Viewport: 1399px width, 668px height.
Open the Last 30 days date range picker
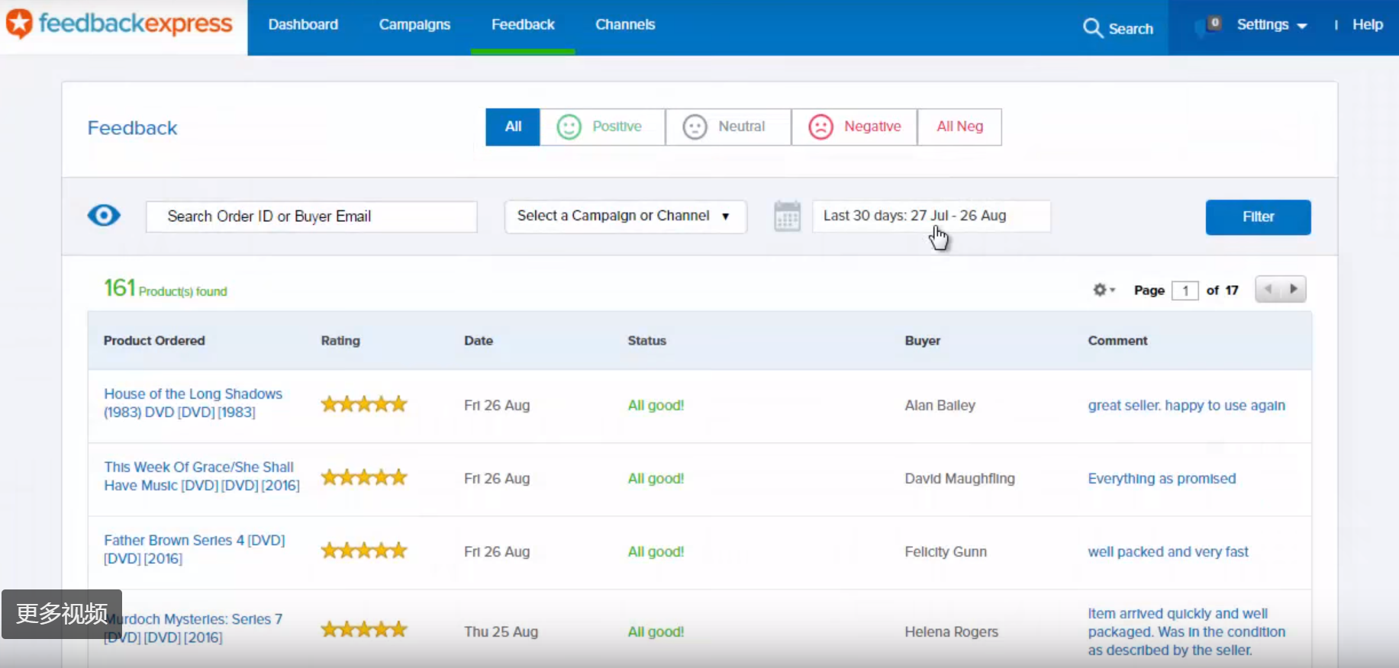[930, 217]
